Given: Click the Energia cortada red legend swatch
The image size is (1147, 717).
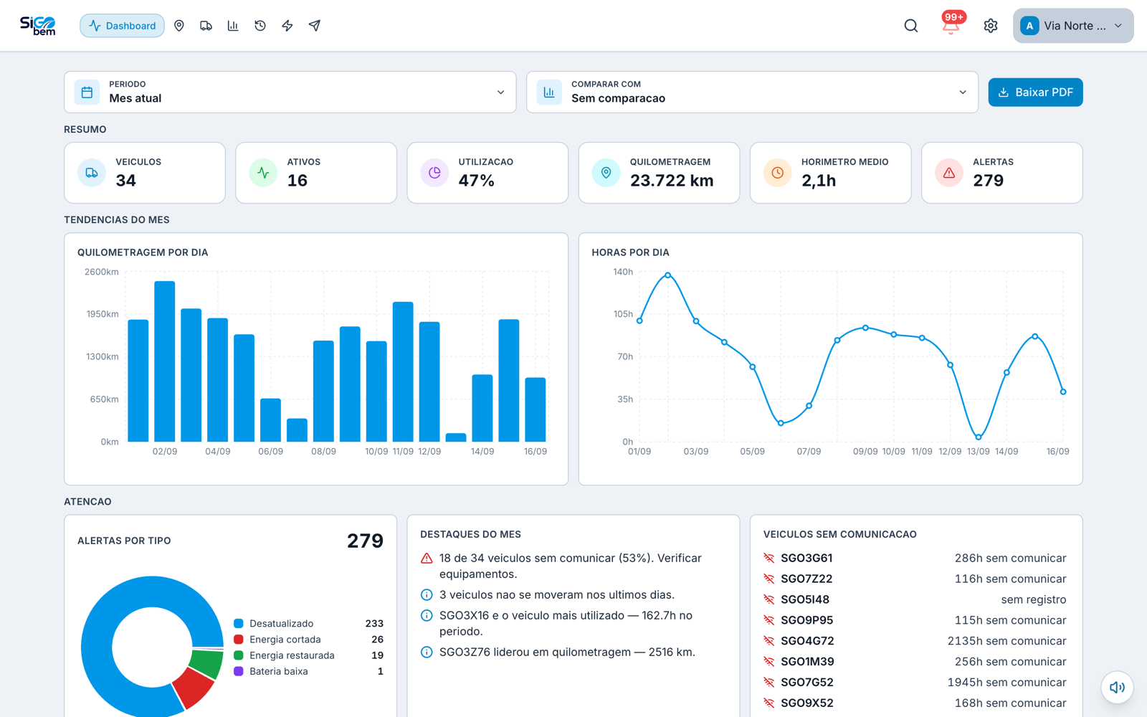Looking at the screenshot, I should [239, 640].
